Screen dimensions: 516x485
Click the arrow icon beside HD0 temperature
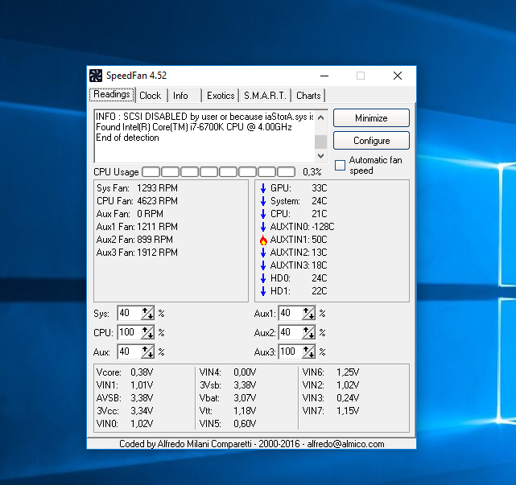262,278
